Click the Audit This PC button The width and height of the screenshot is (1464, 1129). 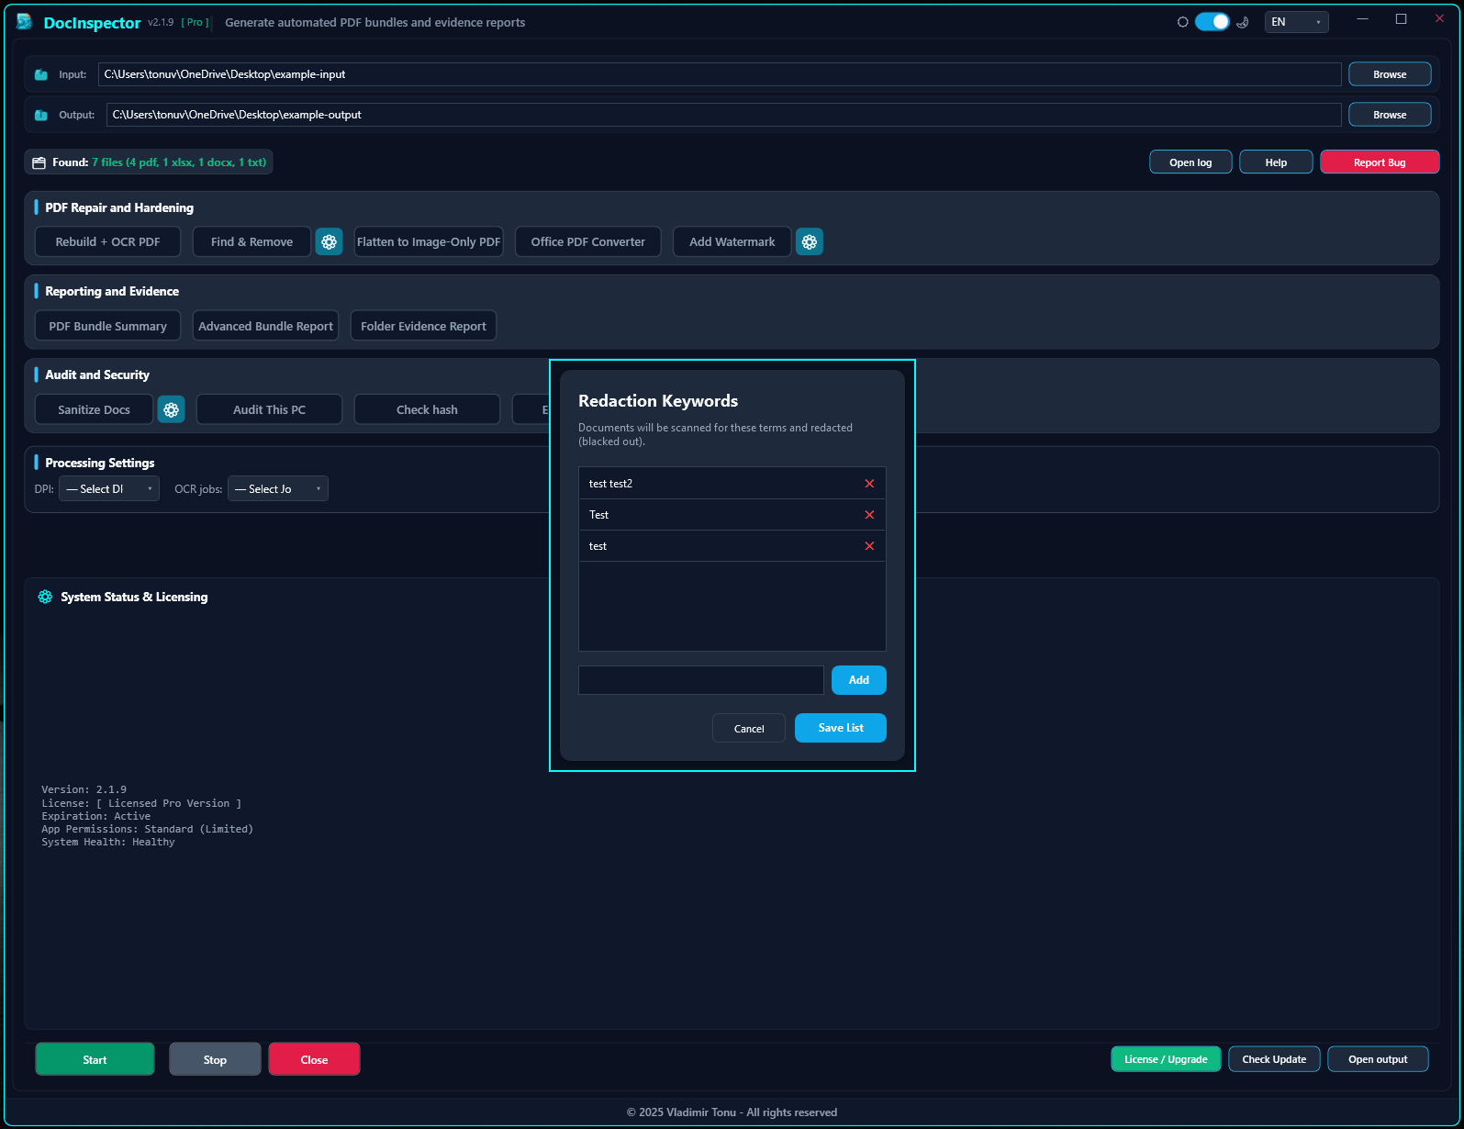point(269,409)
